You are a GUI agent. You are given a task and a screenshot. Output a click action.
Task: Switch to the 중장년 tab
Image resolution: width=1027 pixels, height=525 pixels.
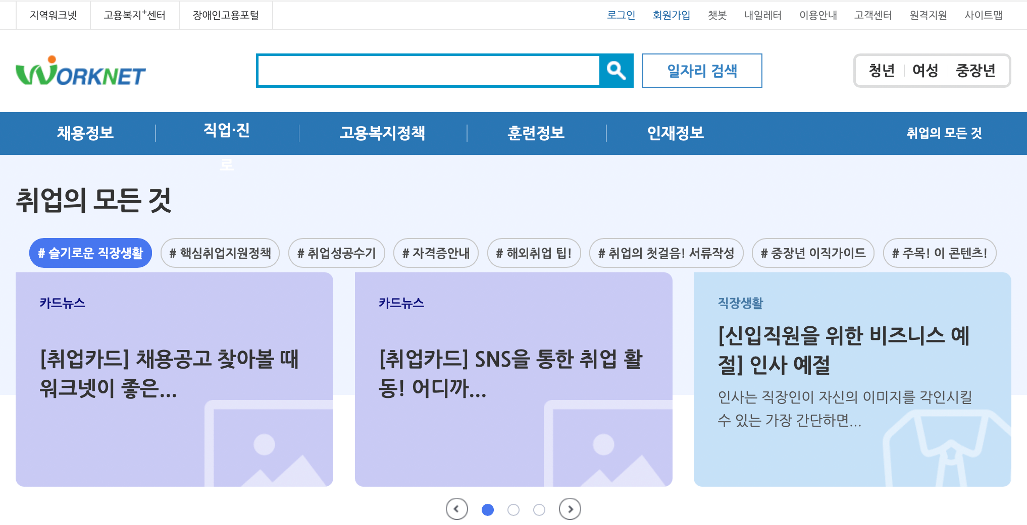976,71
